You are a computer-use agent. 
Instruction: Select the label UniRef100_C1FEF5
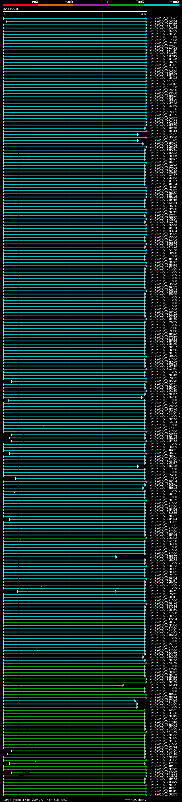coord(163,125)
